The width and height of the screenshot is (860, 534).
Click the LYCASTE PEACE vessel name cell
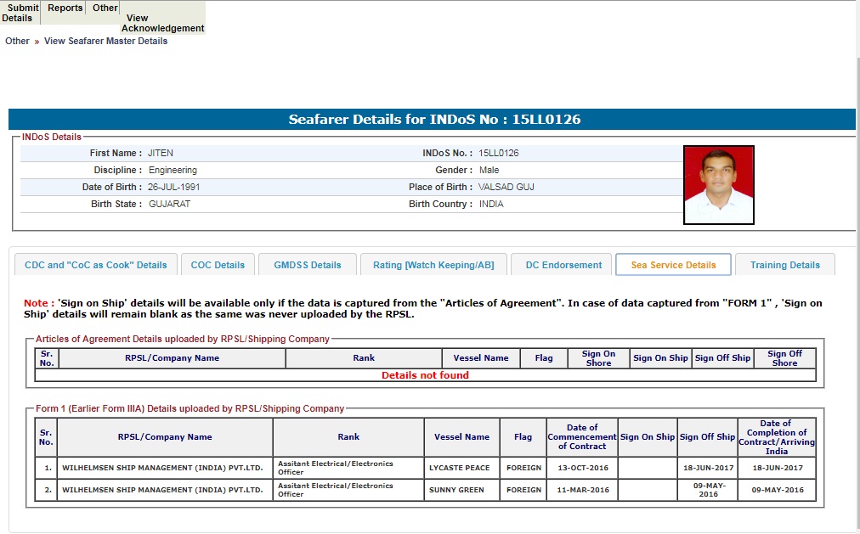click(461, 468)
